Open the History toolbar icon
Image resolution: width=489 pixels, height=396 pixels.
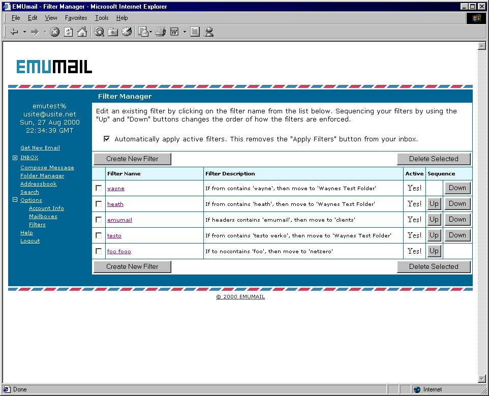127,32
